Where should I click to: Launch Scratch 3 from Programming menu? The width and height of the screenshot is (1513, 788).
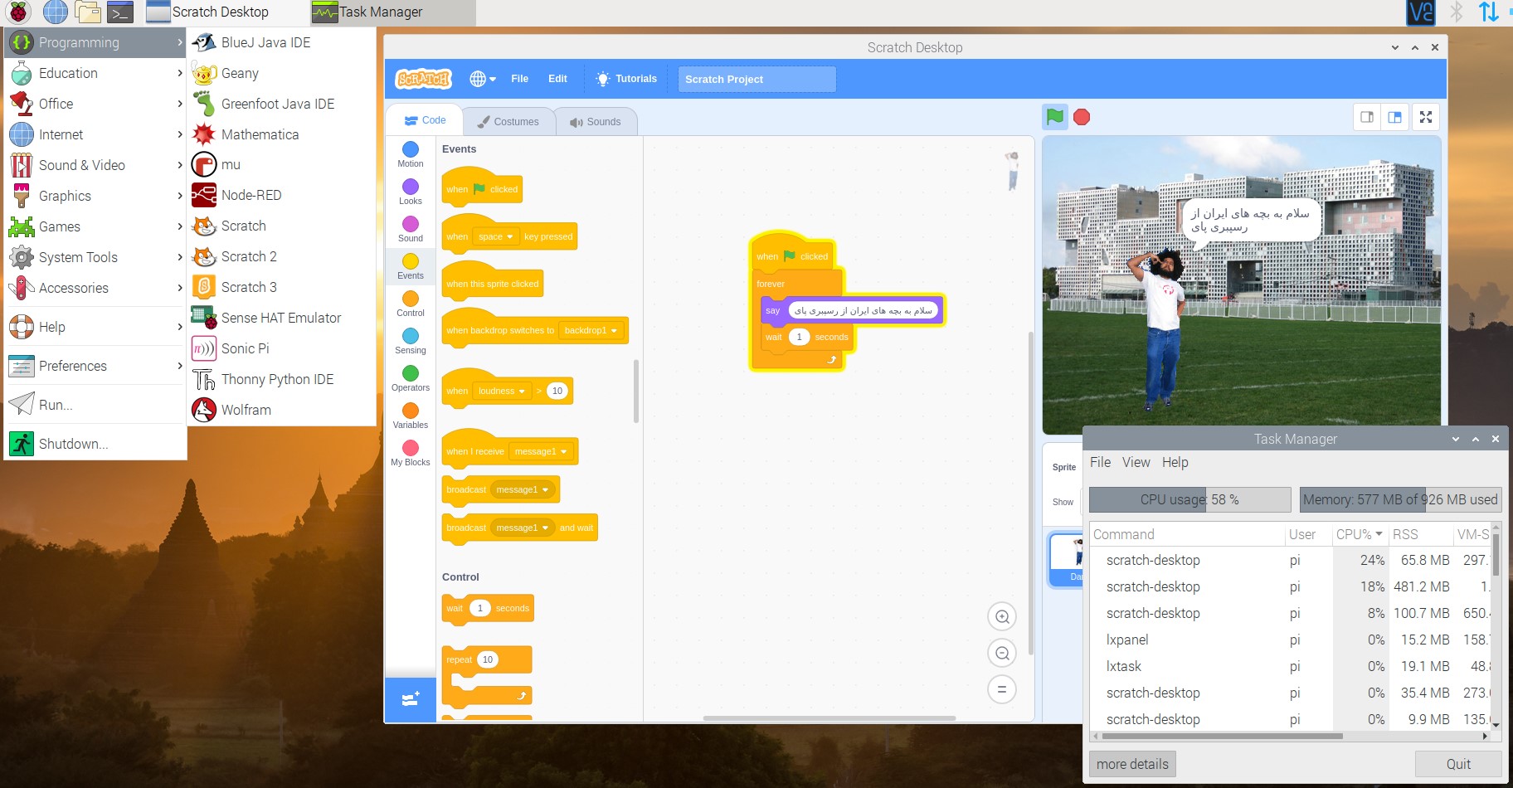[x=249, y=287]
